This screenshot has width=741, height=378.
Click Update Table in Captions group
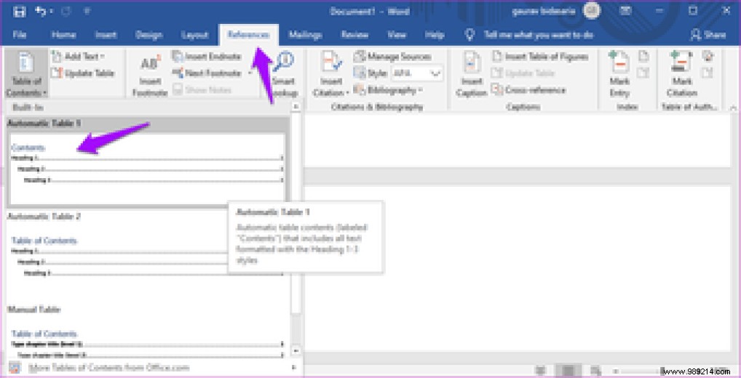523,73
